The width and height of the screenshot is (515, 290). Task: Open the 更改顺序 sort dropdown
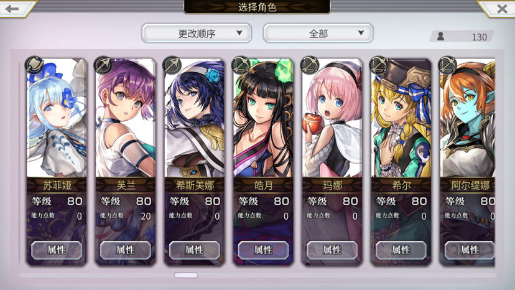click(197, 33)
